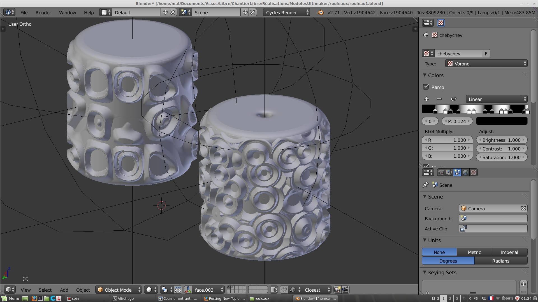The image size is (538, 302).
Task: Switch to the Render properties tab
Action: [x=441, y=173]
